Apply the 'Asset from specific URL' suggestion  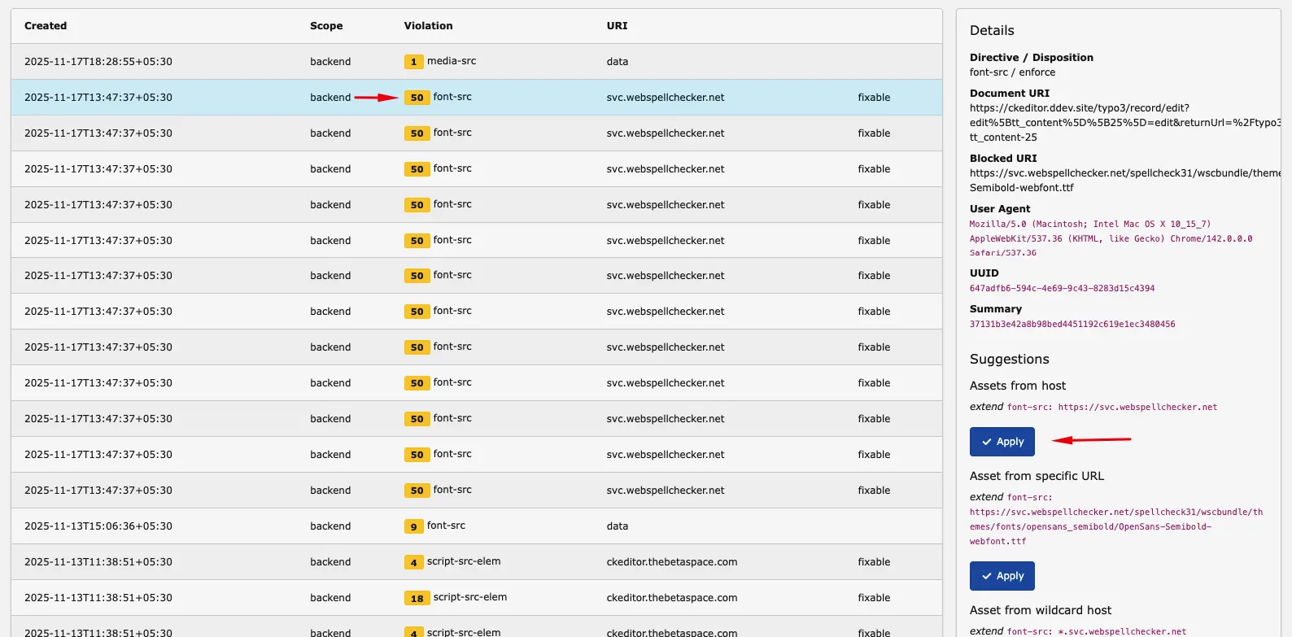tap(1002, 576)
